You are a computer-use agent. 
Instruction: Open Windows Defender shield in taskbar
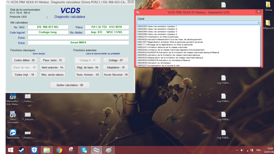tap(34, 150)
